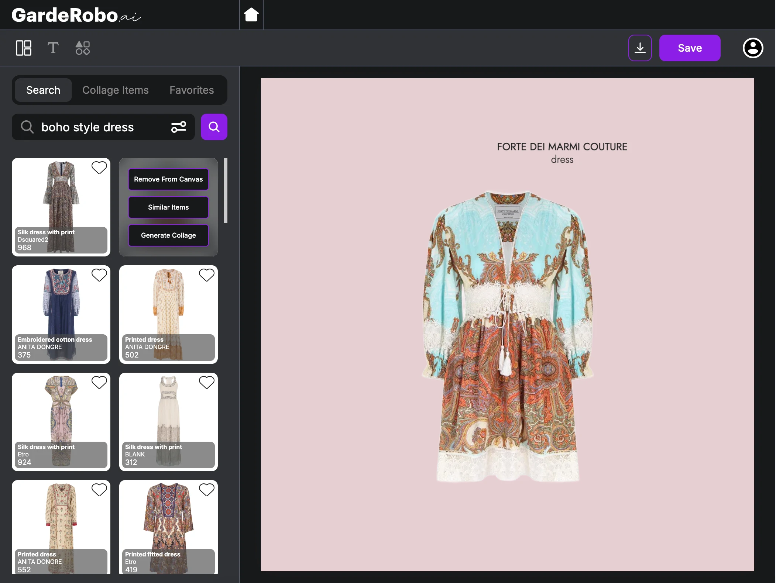The image size is (776, 583).
Task: Click the GardeRobo.ai logo
Action: tap(76, 15)
